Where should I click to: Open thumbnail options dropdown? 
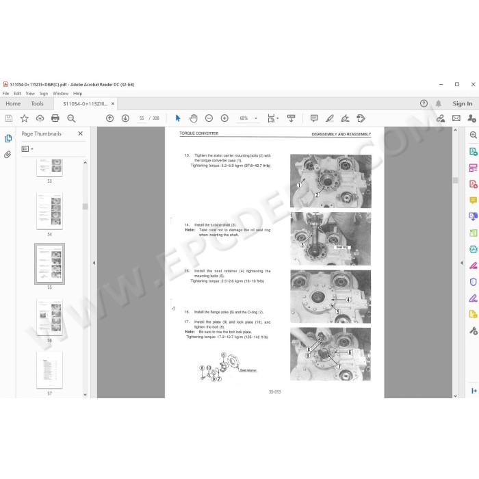coord(27,148)
